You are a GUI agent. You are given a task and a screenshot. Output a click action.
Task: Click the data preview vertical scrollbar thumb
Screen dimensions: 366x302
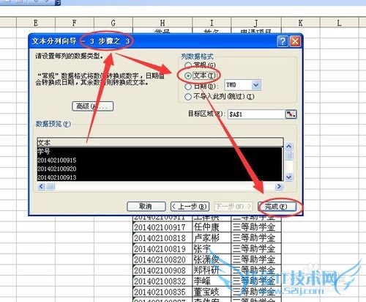click(x=289, y=155)
